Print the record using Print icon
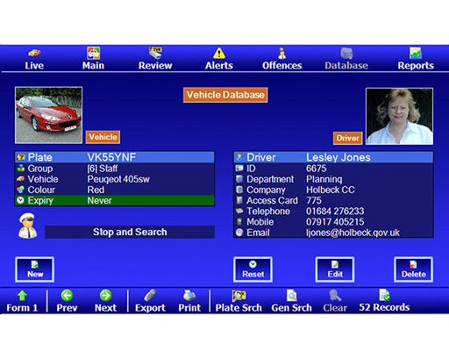 coord(189,296)
